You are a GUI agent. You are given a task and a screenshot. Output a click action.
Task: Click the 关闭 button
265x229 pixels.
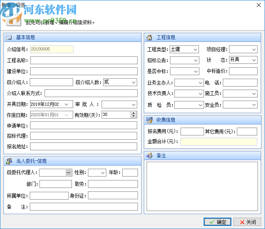247,222
